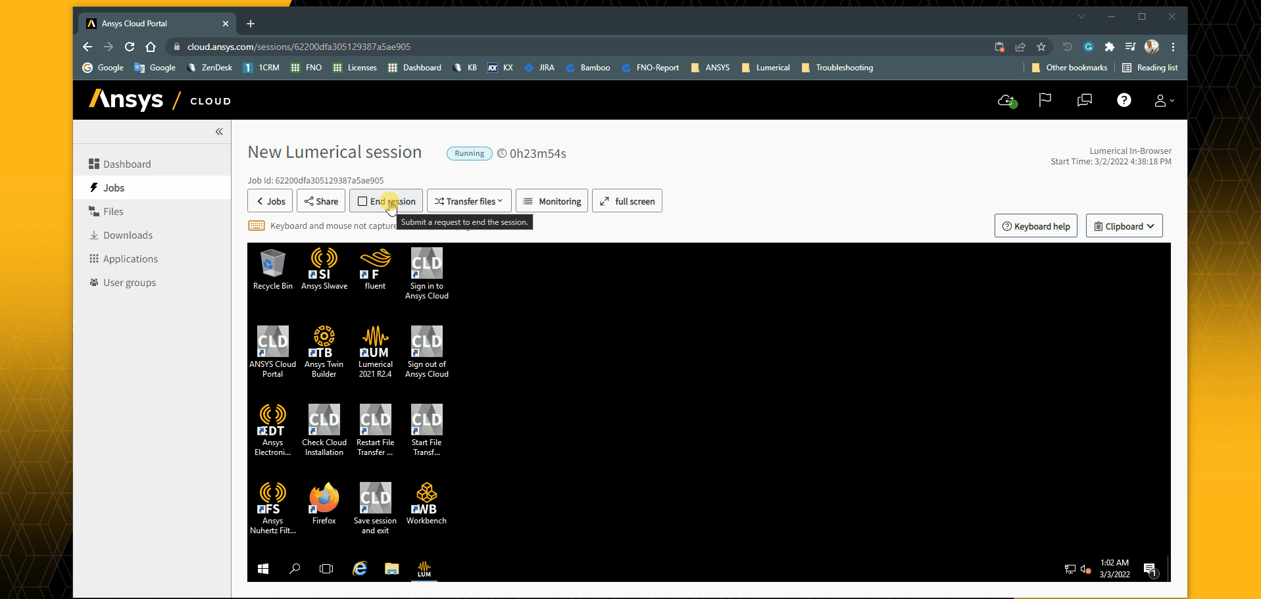Open Keyboard help

[x=1035, y=226]
